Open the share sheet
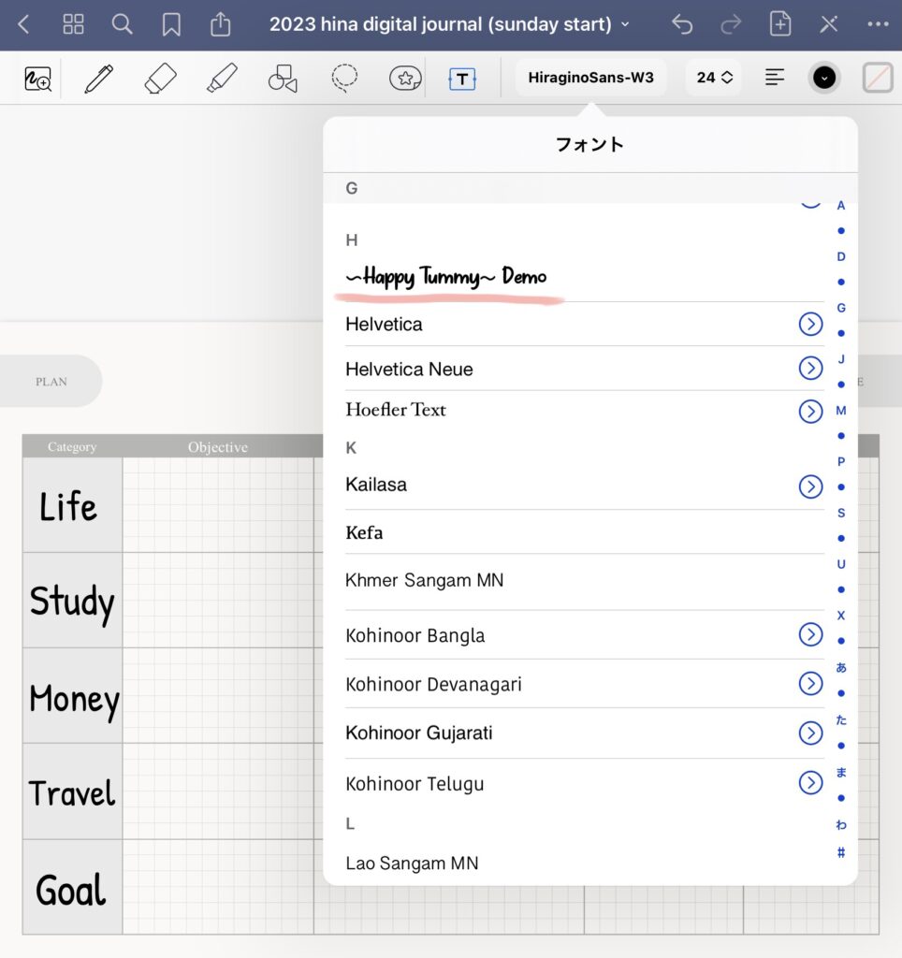Image resolution: width=902 pixels, height=958 pixels. tap(221, 24)
